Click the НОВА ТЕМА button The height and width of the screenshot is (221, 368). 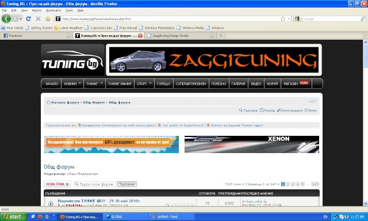coord(57,184)
